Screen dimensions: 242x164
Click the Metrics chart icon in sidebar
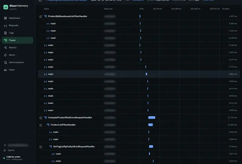pos(5,48)
